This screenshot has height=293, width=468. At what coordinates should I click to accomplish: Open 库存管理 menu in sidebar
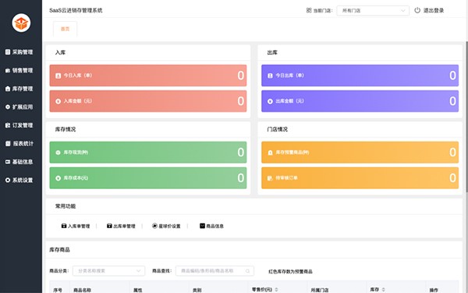click(x=19, y=89)
